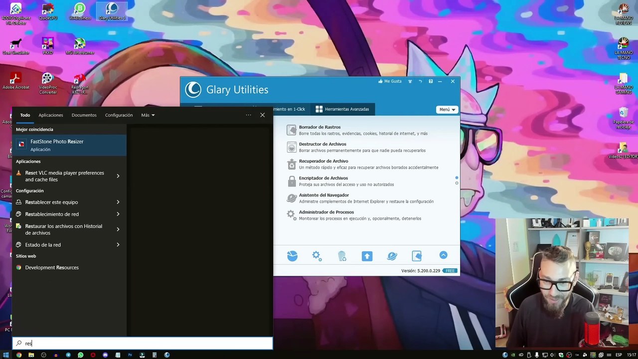Image resolution: width=638 pixels, height=359 pixels.
Task: Expand the Restablecimiento de red result arrow
Action: (118, 214)
